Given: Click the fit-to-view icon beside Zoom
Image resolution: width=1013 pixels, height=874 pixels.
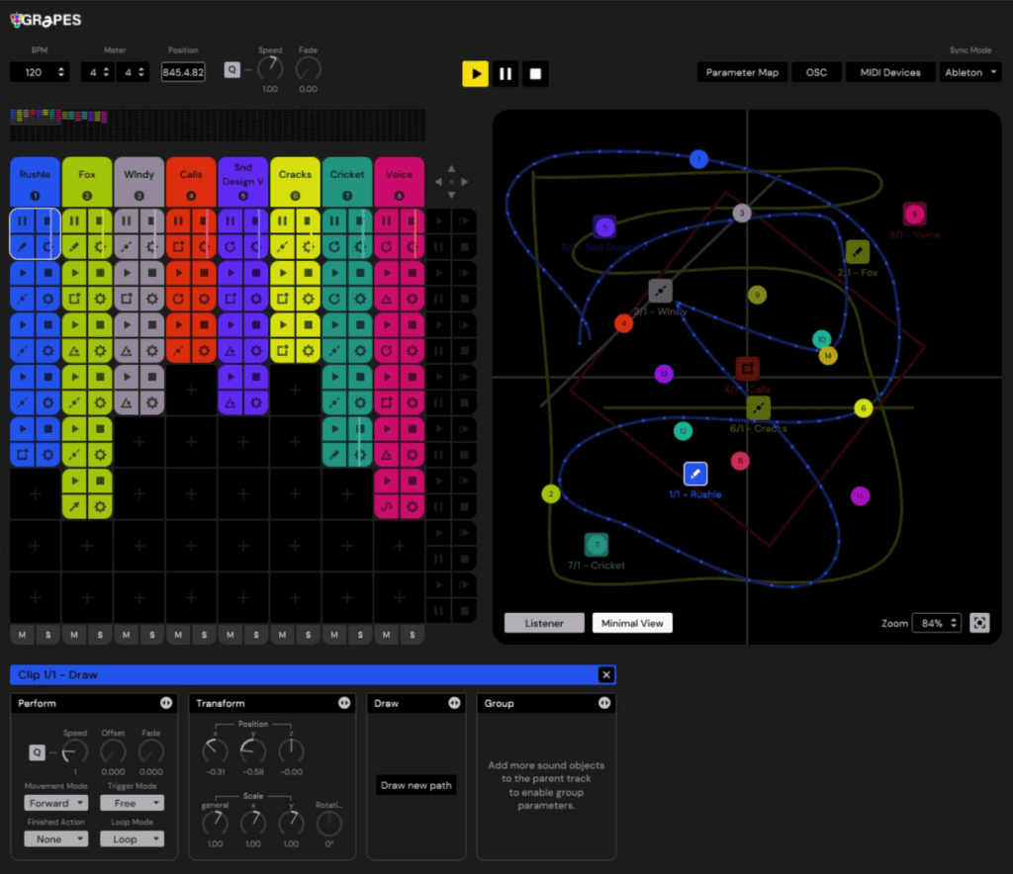Looking at the screenshot, I should coord(979,623).
